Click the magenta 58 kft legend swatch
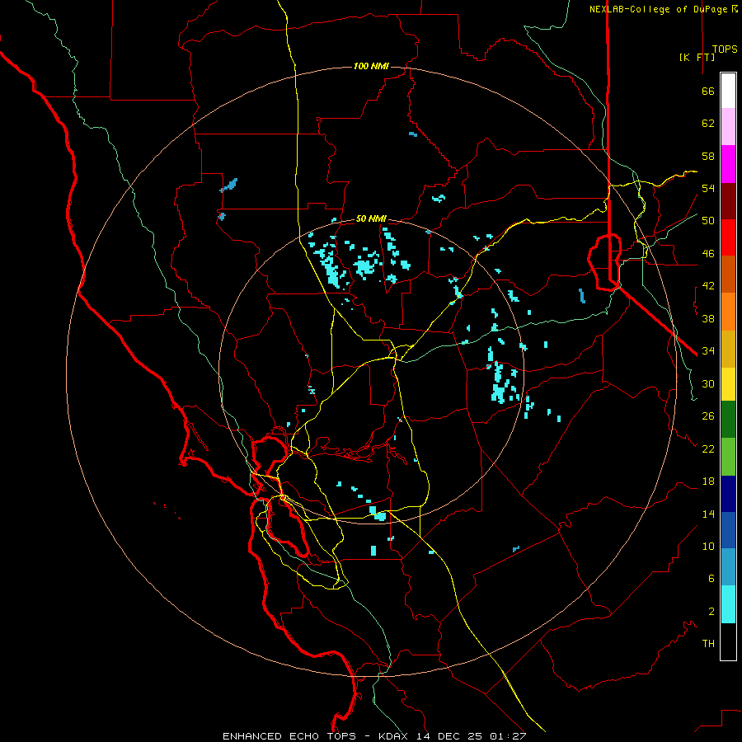The image size is (742, 742). click(x=728, y=164)
